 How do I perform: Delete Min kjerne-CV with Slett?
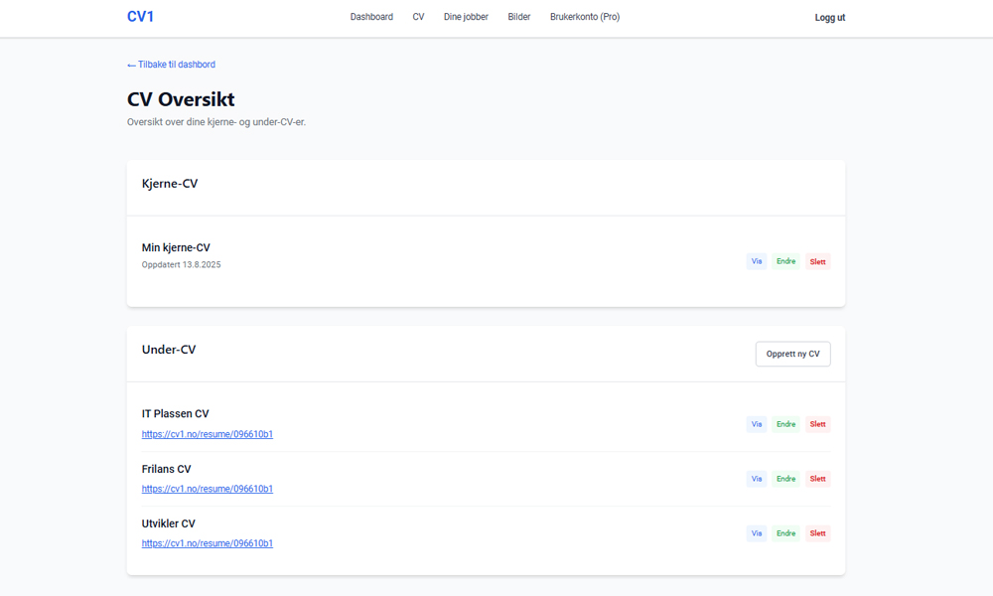[x=817, y=262]
